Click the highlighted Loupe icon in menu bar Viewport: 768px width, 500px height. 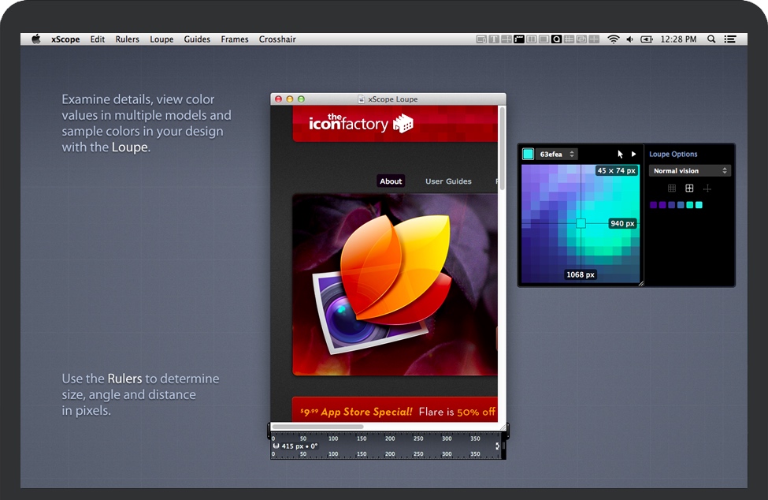tap(556, 39)
